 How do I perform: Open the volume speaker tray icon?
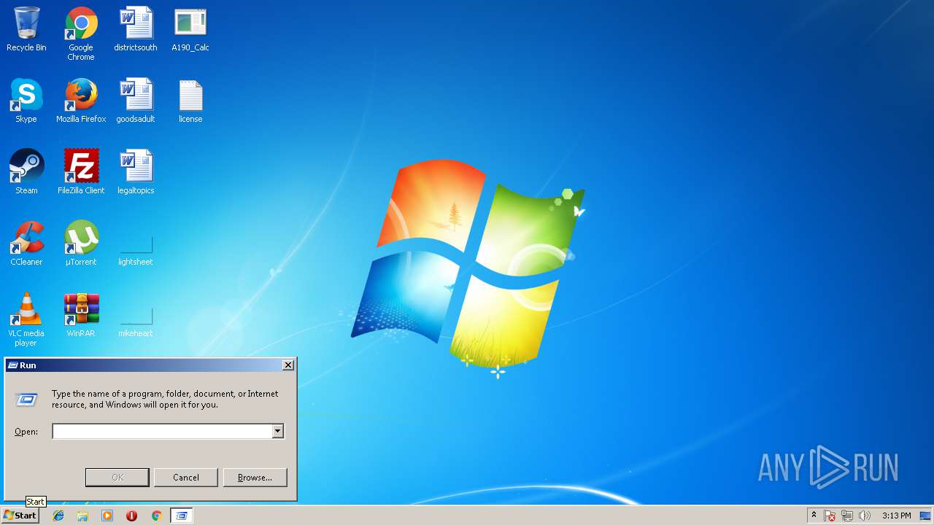coord(865,516)
